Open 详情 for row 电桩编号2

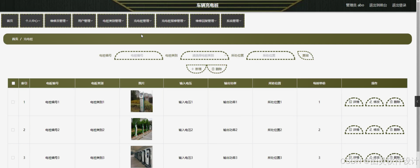[354, 130]
